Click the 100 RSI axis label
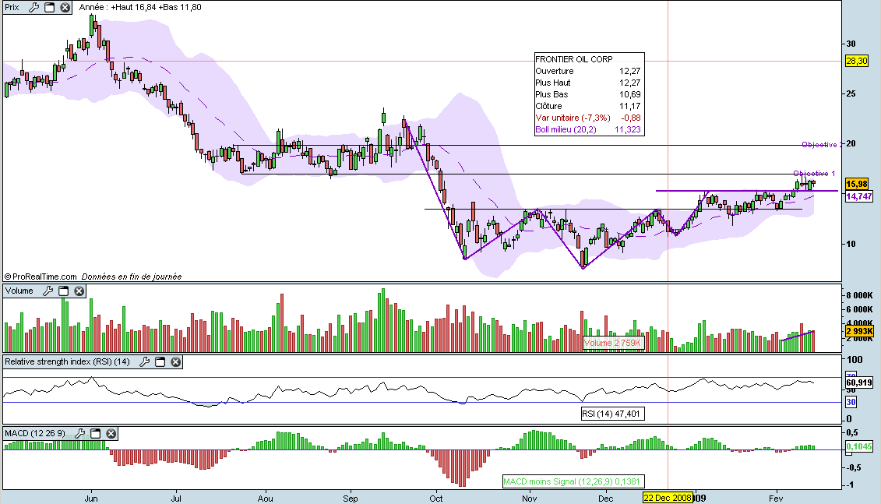This screenshot has width=881, height=504. click(855, 360)
